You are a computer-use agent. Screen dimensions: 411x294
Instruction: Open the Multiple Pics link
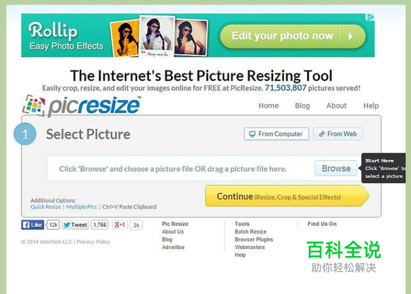coord(81,207)
